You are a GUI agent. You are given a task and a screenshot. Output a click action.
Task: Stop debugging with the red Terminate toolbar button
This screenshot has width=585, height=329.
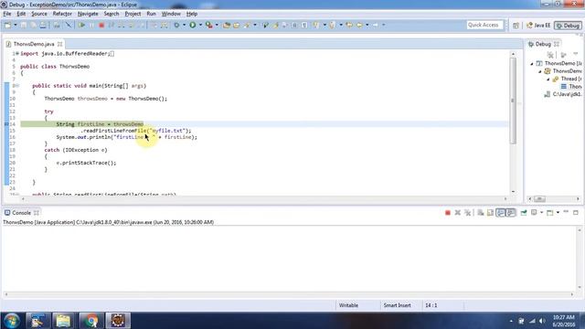coord(101,25)
